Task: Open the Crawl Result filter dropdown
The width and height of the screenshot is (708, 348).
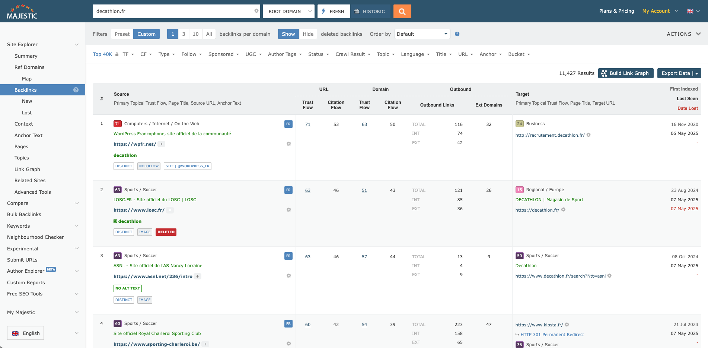Action: pyautogui.click(x=353, y=54)
